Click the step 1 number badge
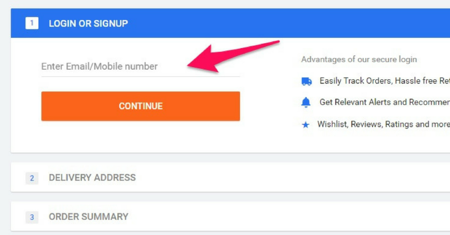This screenshot has height=235, width=450. tap(32, 23)
